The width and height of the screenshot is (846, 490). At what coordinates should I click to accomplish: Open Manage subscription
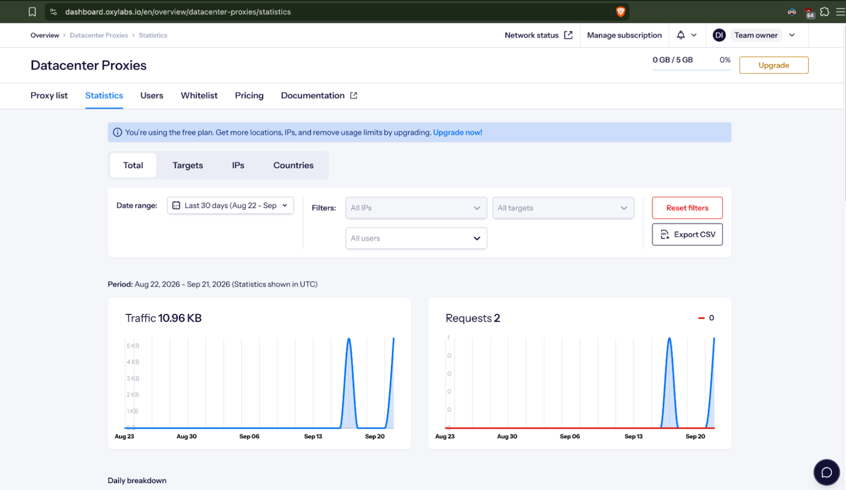[x=624, y=35]
